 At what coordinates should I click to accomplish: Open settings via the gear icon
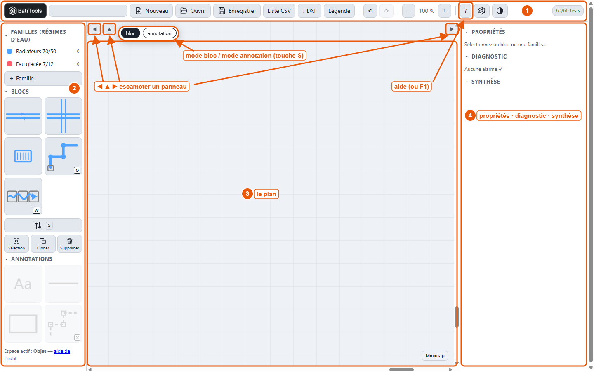click(x=482, y=11)
